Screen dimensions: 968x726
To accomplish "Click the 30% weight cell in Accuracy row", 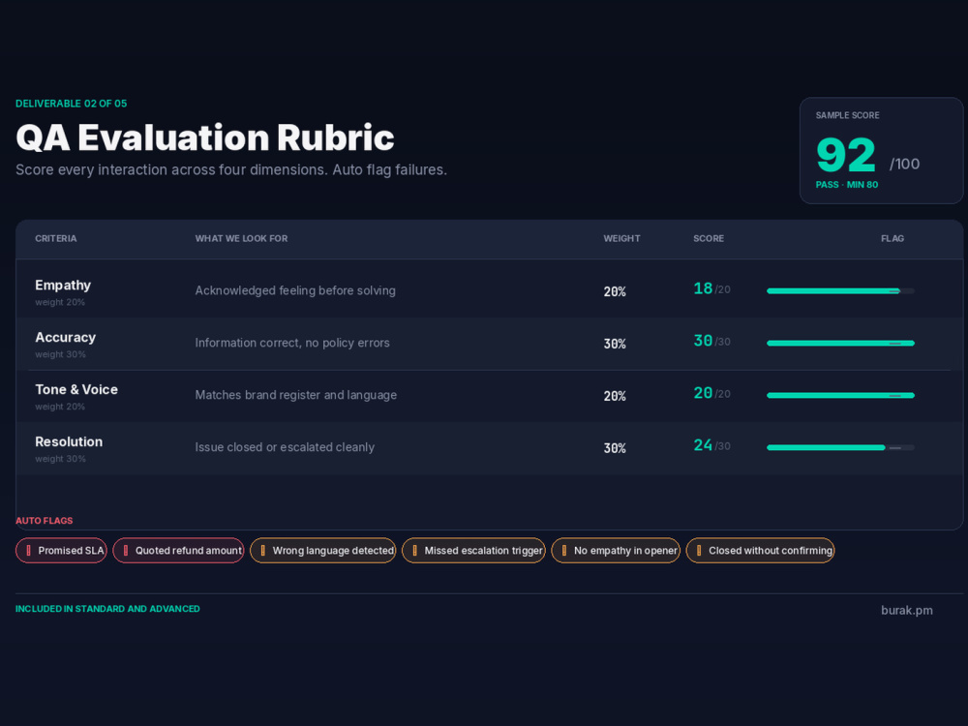I will tap(615, 344).
